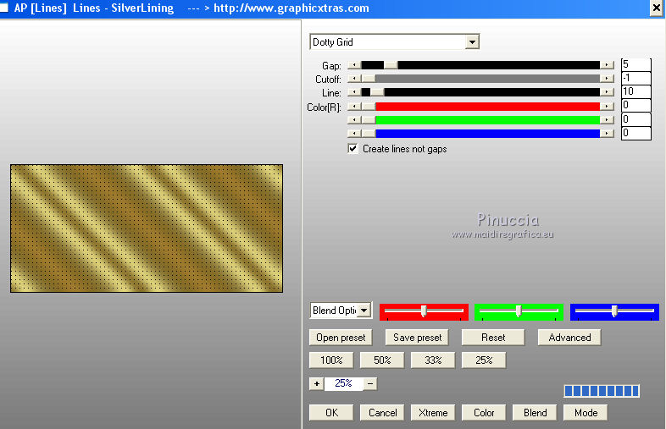Click the Line slider left arrow
This screenshot has width=666, height=429.
[354, 92]
